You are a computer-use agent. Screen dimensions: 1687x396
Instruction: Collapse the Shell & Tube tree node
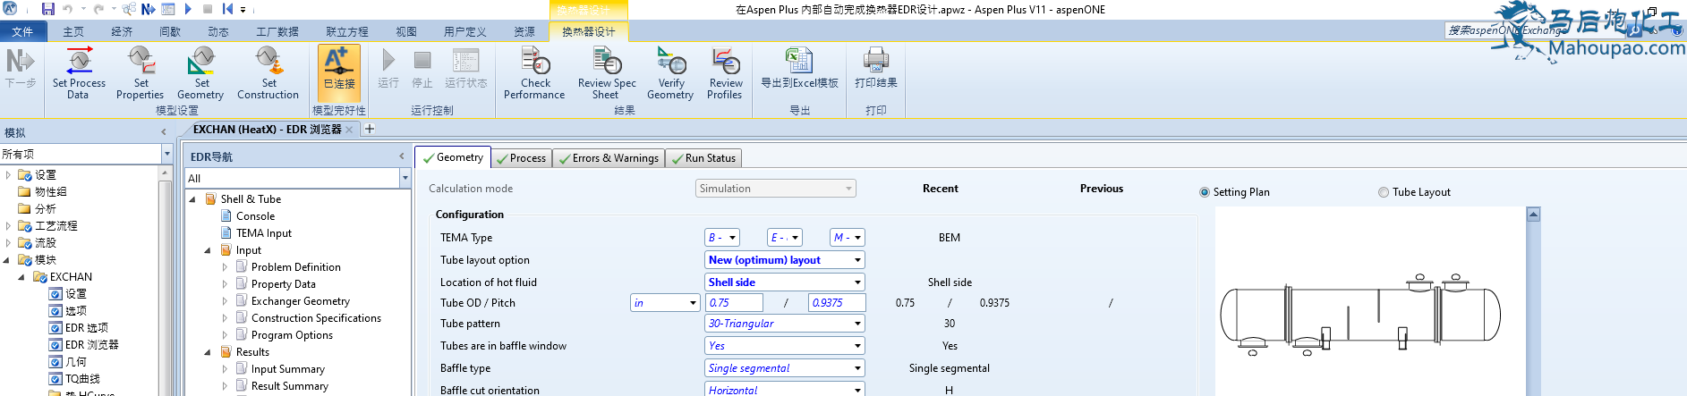pos(192,199)
